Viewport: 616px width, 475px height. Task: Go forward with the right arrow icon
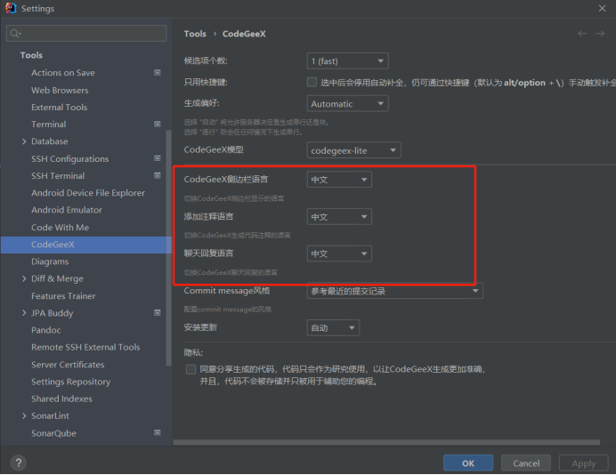(600, 34)
